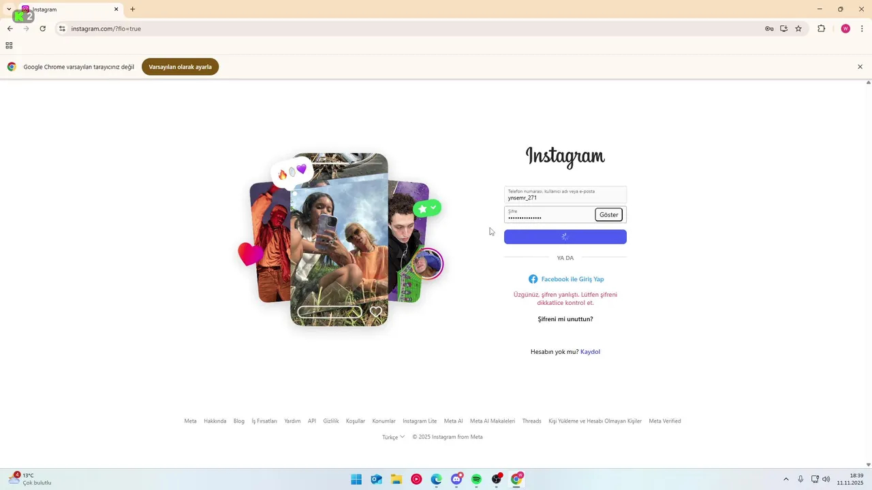872x490 pixels.
Task: Open Blog footer link
Action: (x=238, y=421)
